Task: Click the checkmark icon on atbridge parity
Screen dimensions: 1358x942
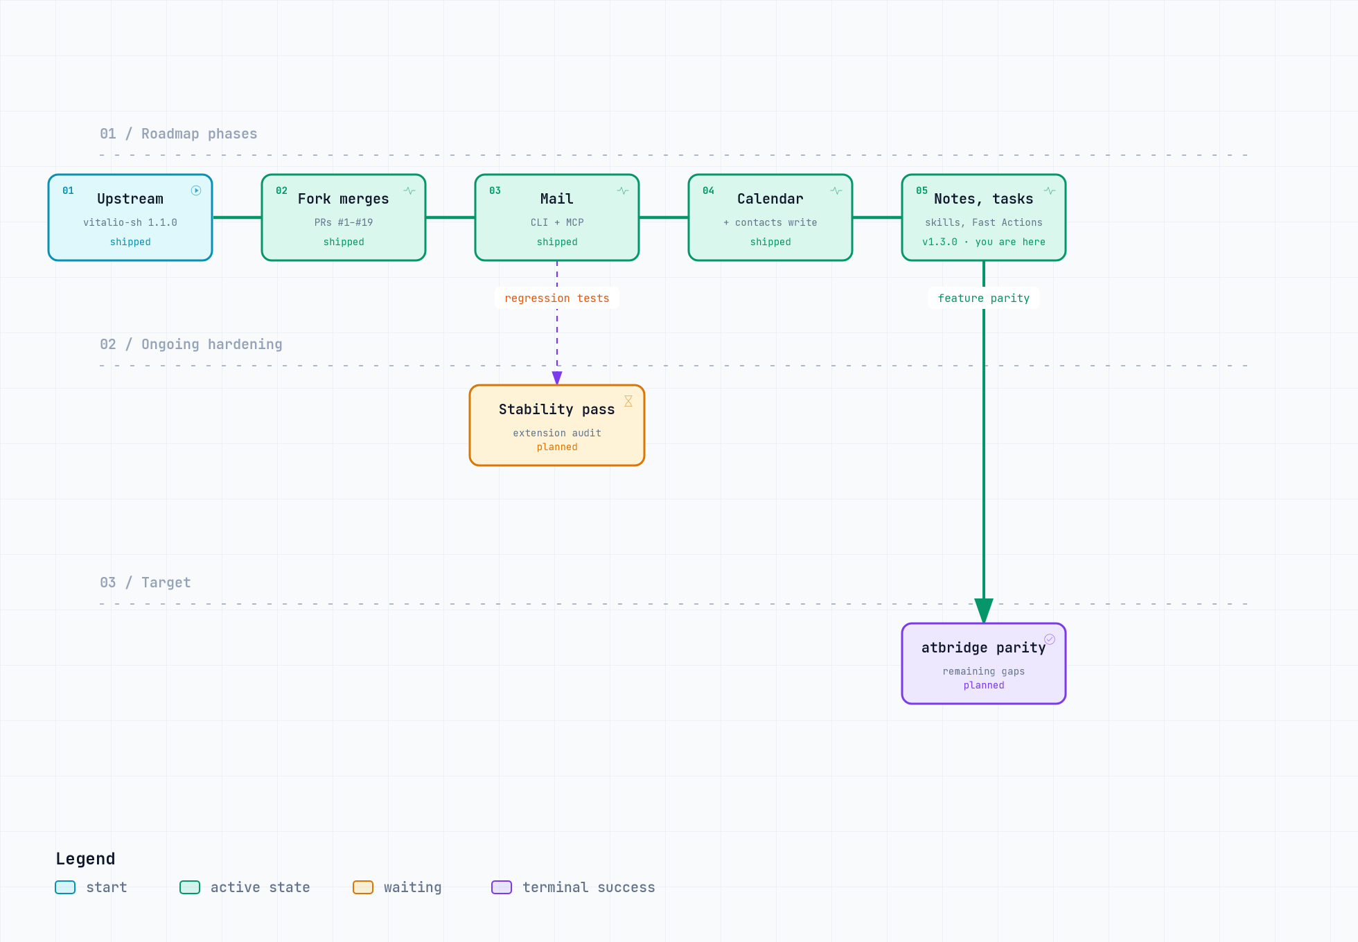Action: point(1050,639)
